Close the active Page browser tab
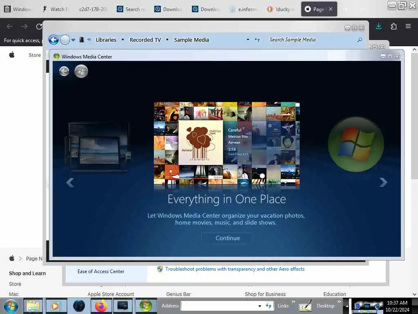The width and height of the screenshot is (418, 314). pyautogui.click(x=331, y=9)
